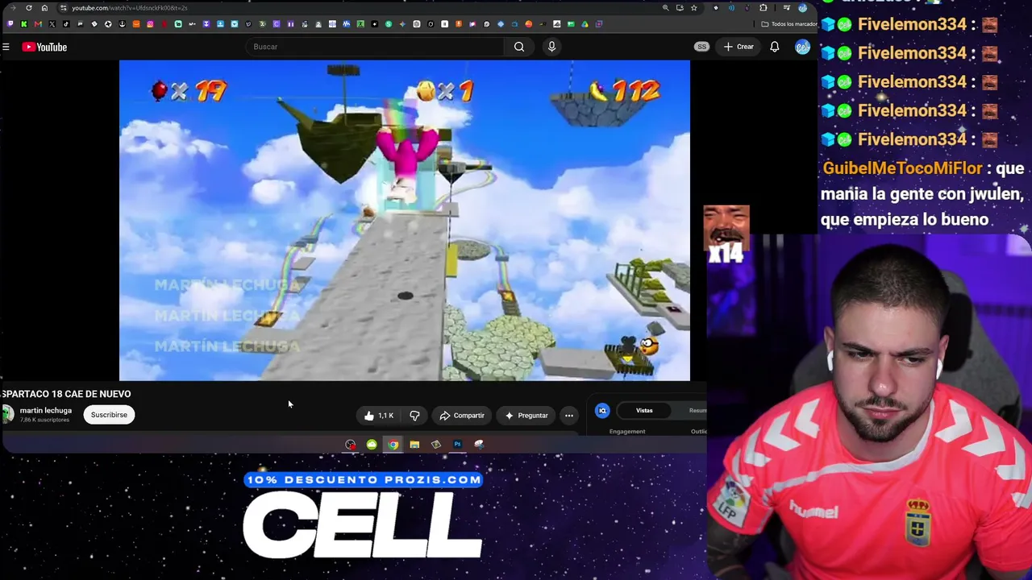Screen dimensions: 1032x580
Task: Expand the three-dot more actions menu
Action: [569, 416]
